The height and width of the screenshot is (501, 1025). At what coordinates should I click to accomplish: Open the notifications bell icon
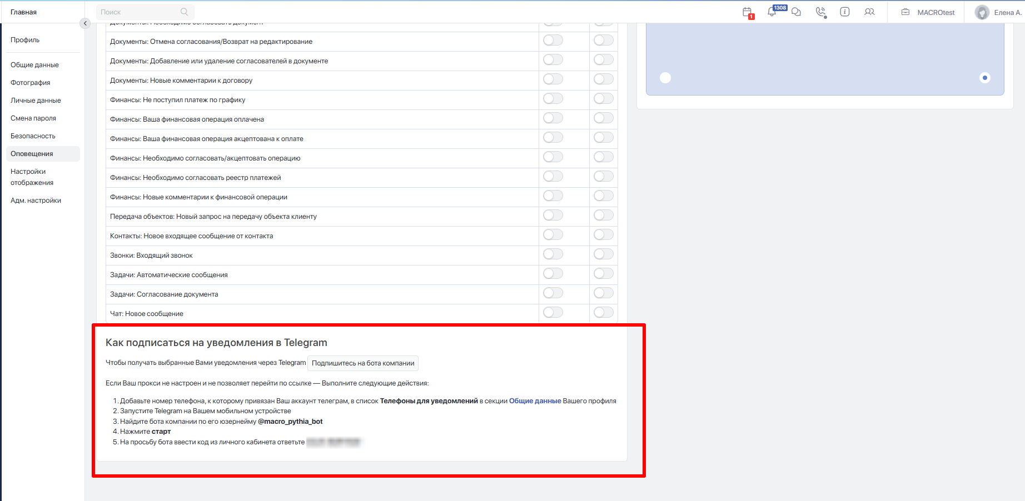click(772, 12)
